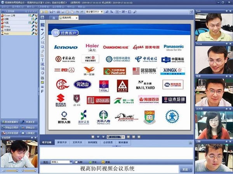Screen dimensions: 233x174
Task: Toggle microphone for user Hunk in list
Action: tap(33, 34)
